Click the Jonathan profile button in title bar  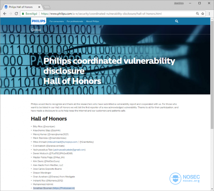[179, 3]
